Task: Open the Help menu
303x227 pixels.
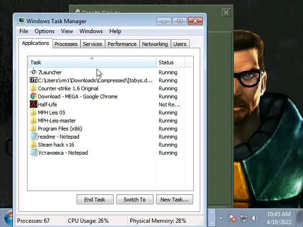Action: point(115,31)
